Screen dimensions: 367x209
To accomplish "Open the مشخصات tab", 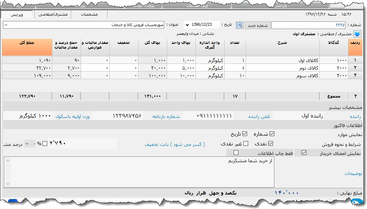I will tap(89, 15).
